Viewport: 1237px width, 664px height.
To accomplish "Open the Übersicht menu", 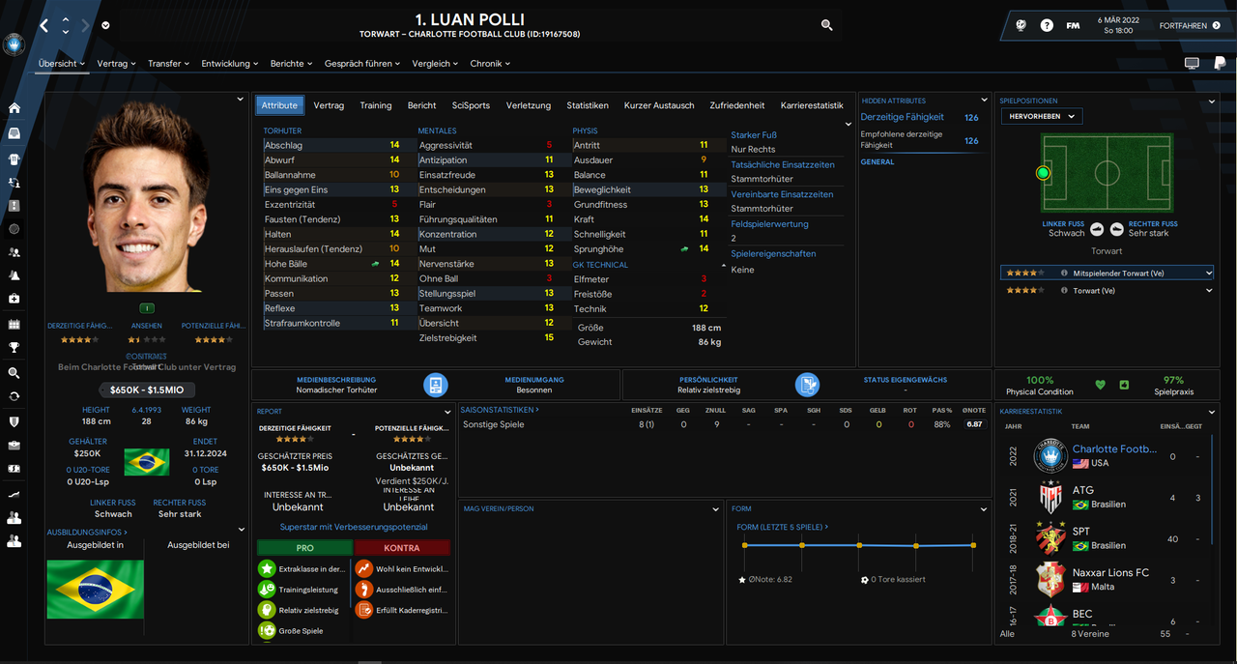I will pyautogui.click(x=62, y=63).
